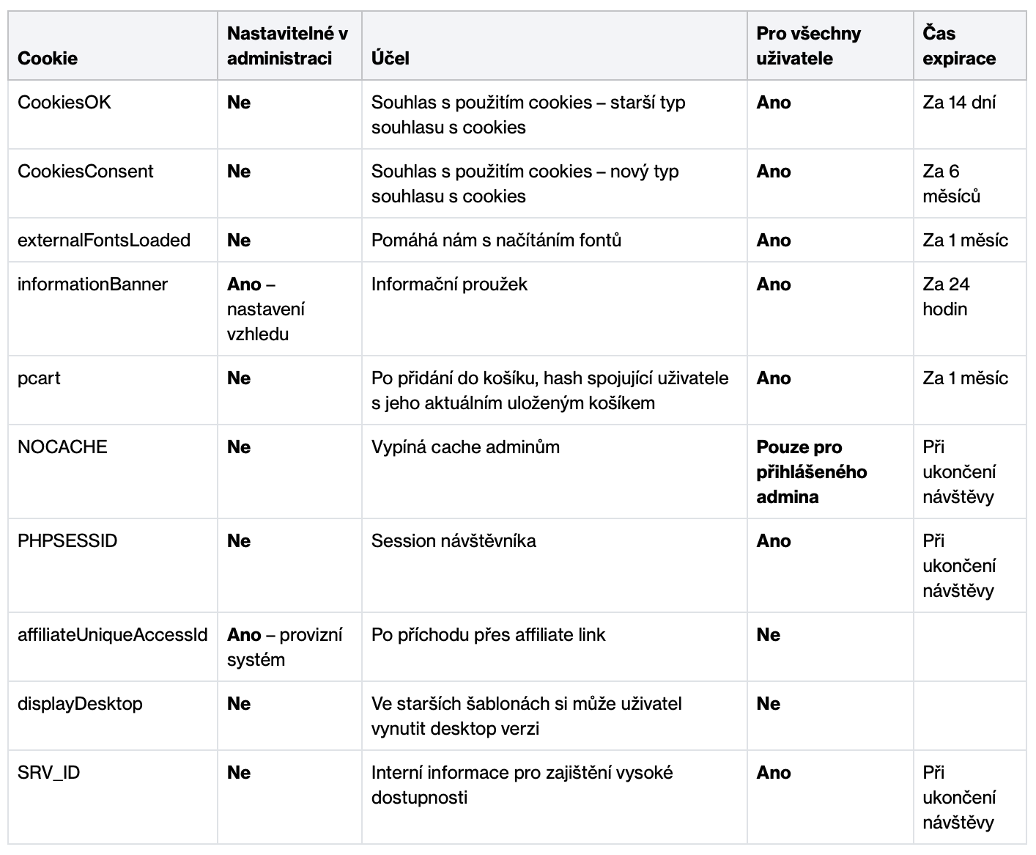The width and height of the screenshot is (1036, 855).
Task: Select the NOCACHE cookie name
Action: 62,447
